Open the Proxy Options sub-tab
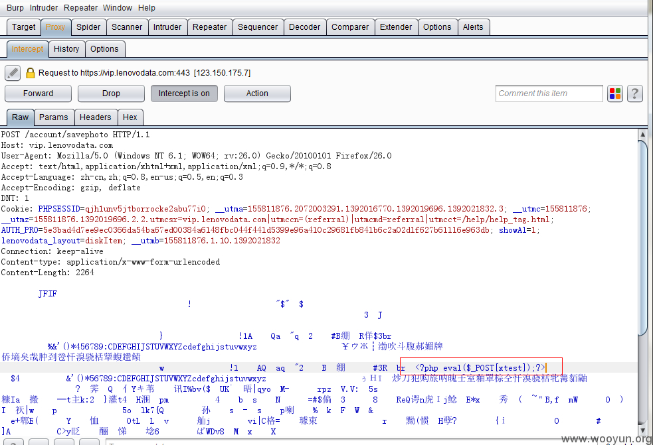The width and height of the screenshot is (653, 445). (x=104, y=49)
